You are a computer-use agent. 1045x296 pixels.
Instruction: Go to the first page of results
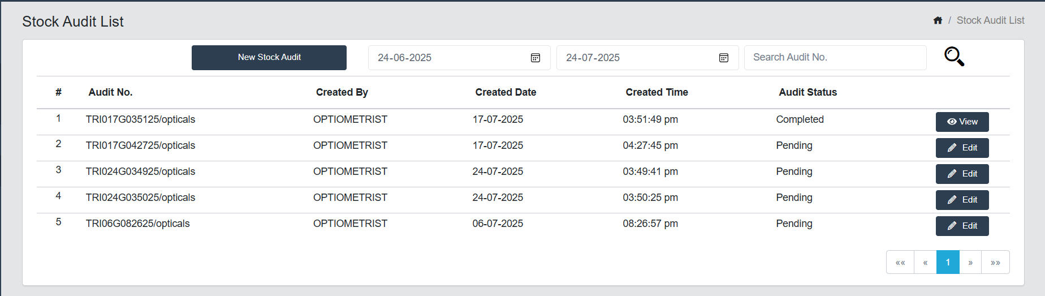(x=900, y=263)
